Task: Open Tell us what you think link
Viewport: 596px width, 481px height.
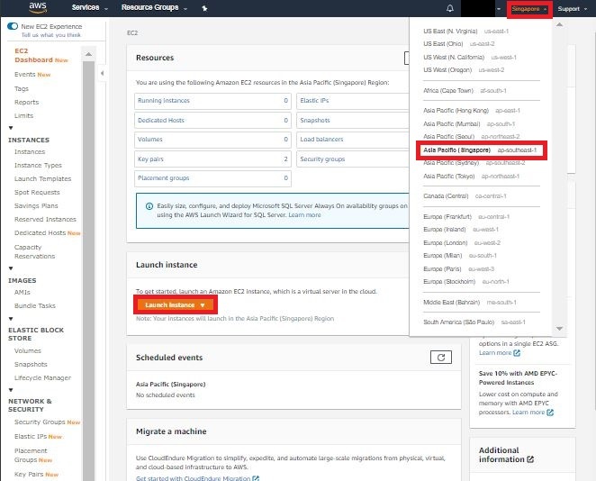Action: tap(51, 35)
